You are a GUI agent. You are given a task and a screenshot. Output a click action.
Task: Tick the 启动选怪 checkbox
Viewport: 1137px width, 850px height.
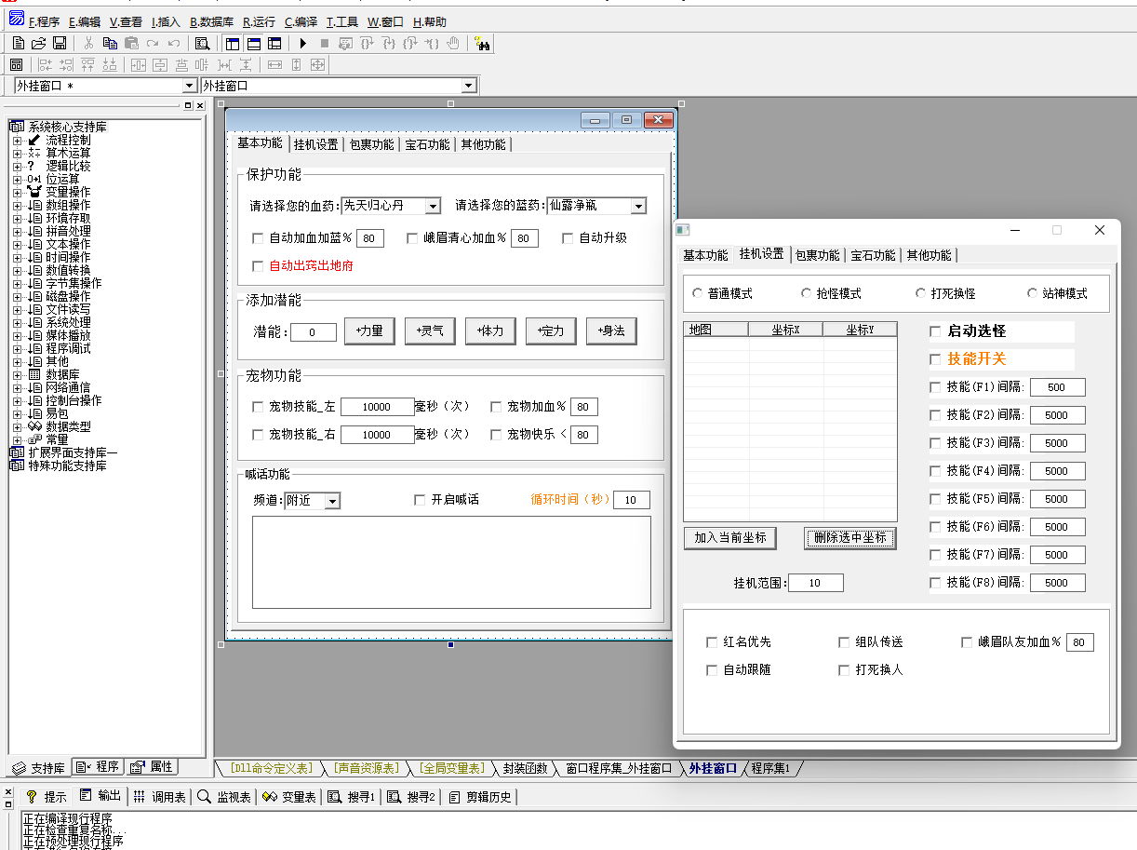point(936,331)
